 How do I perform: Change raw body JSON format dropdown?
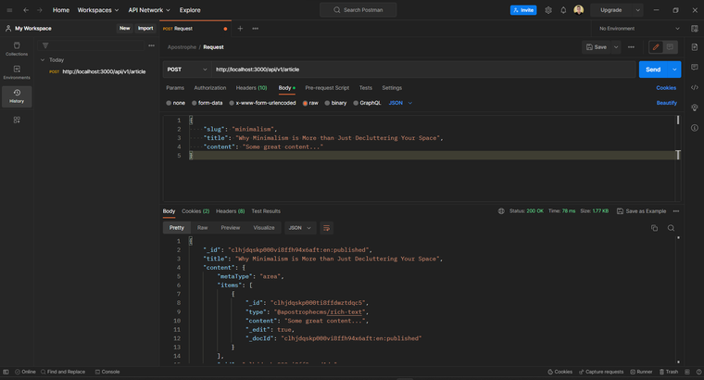click(400, 103)
